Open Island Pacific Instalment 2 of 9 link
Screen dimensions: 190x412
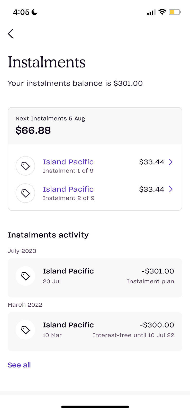point(68,189)
